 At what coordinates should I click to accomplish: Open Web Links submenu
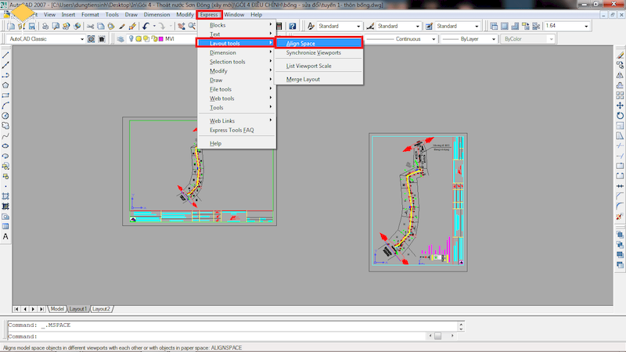237,120
